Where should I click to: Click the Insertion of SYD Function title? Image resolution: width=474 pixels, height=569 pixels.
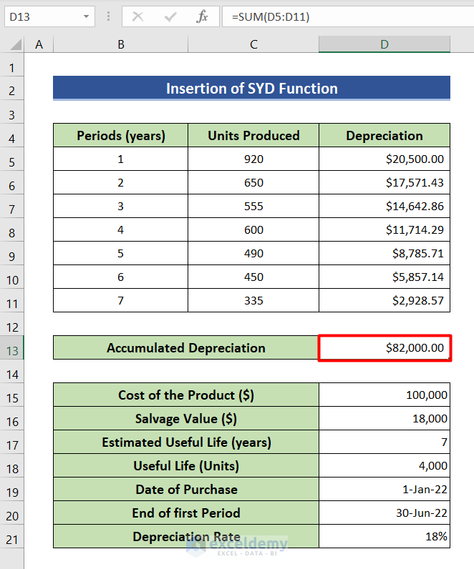[x=251, y=89]
